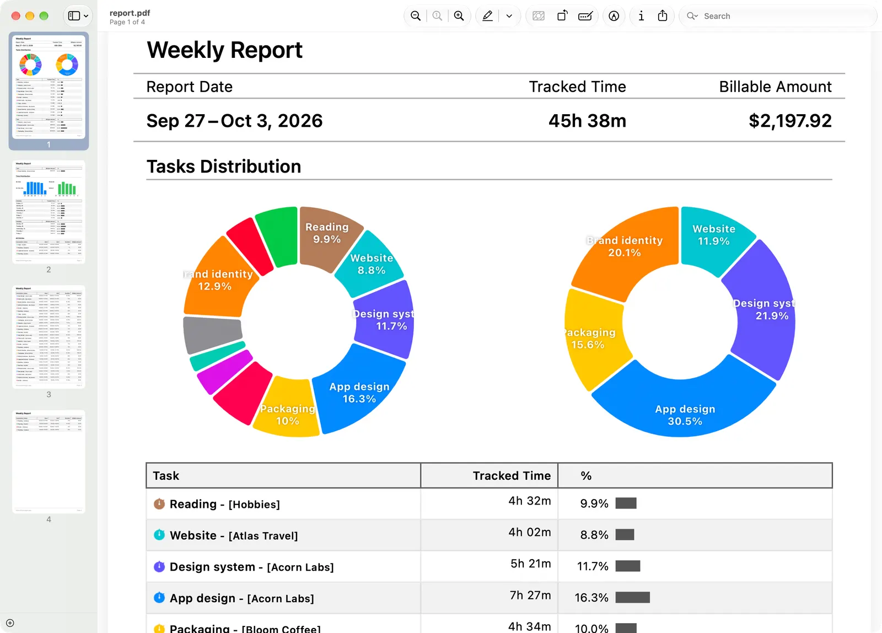Click the 16.3% percentage bar
This screenshot has width=882, height=633.
click(x=632, y=597)
